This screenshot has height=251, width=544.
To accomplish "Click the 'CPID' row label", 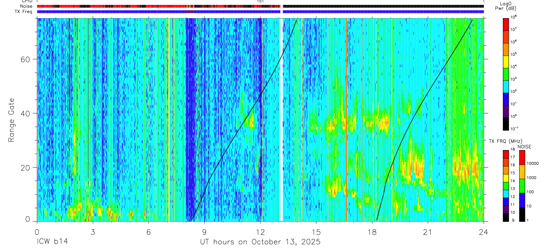I will pyautogui.click(x=27, y=1).
